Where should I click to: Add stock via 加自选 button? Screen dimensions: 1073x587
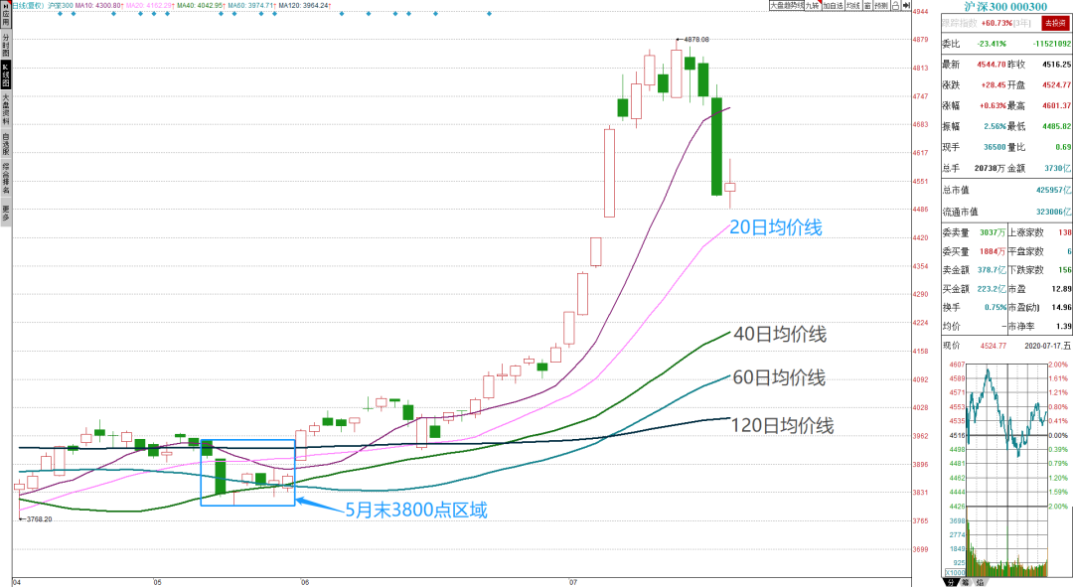833,6
